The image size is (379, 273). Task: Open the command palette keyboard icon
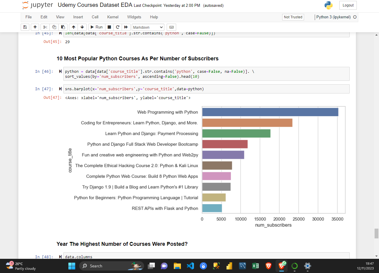(171, 27)
